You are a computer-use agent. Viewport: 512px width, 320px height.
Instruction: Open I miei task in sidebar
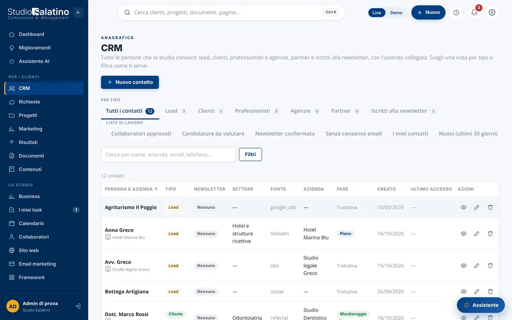44,210
